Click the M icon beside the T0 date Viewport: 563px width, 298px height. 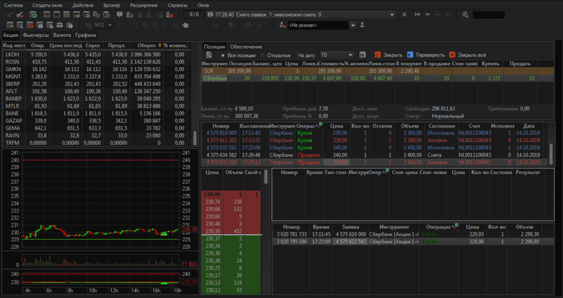click(362, 55)
